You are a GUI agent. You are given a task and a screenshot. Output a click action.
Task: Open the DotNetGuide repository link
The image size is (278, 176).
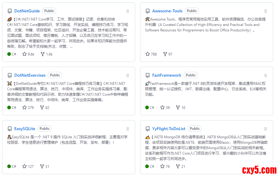[x=27, y=11]
